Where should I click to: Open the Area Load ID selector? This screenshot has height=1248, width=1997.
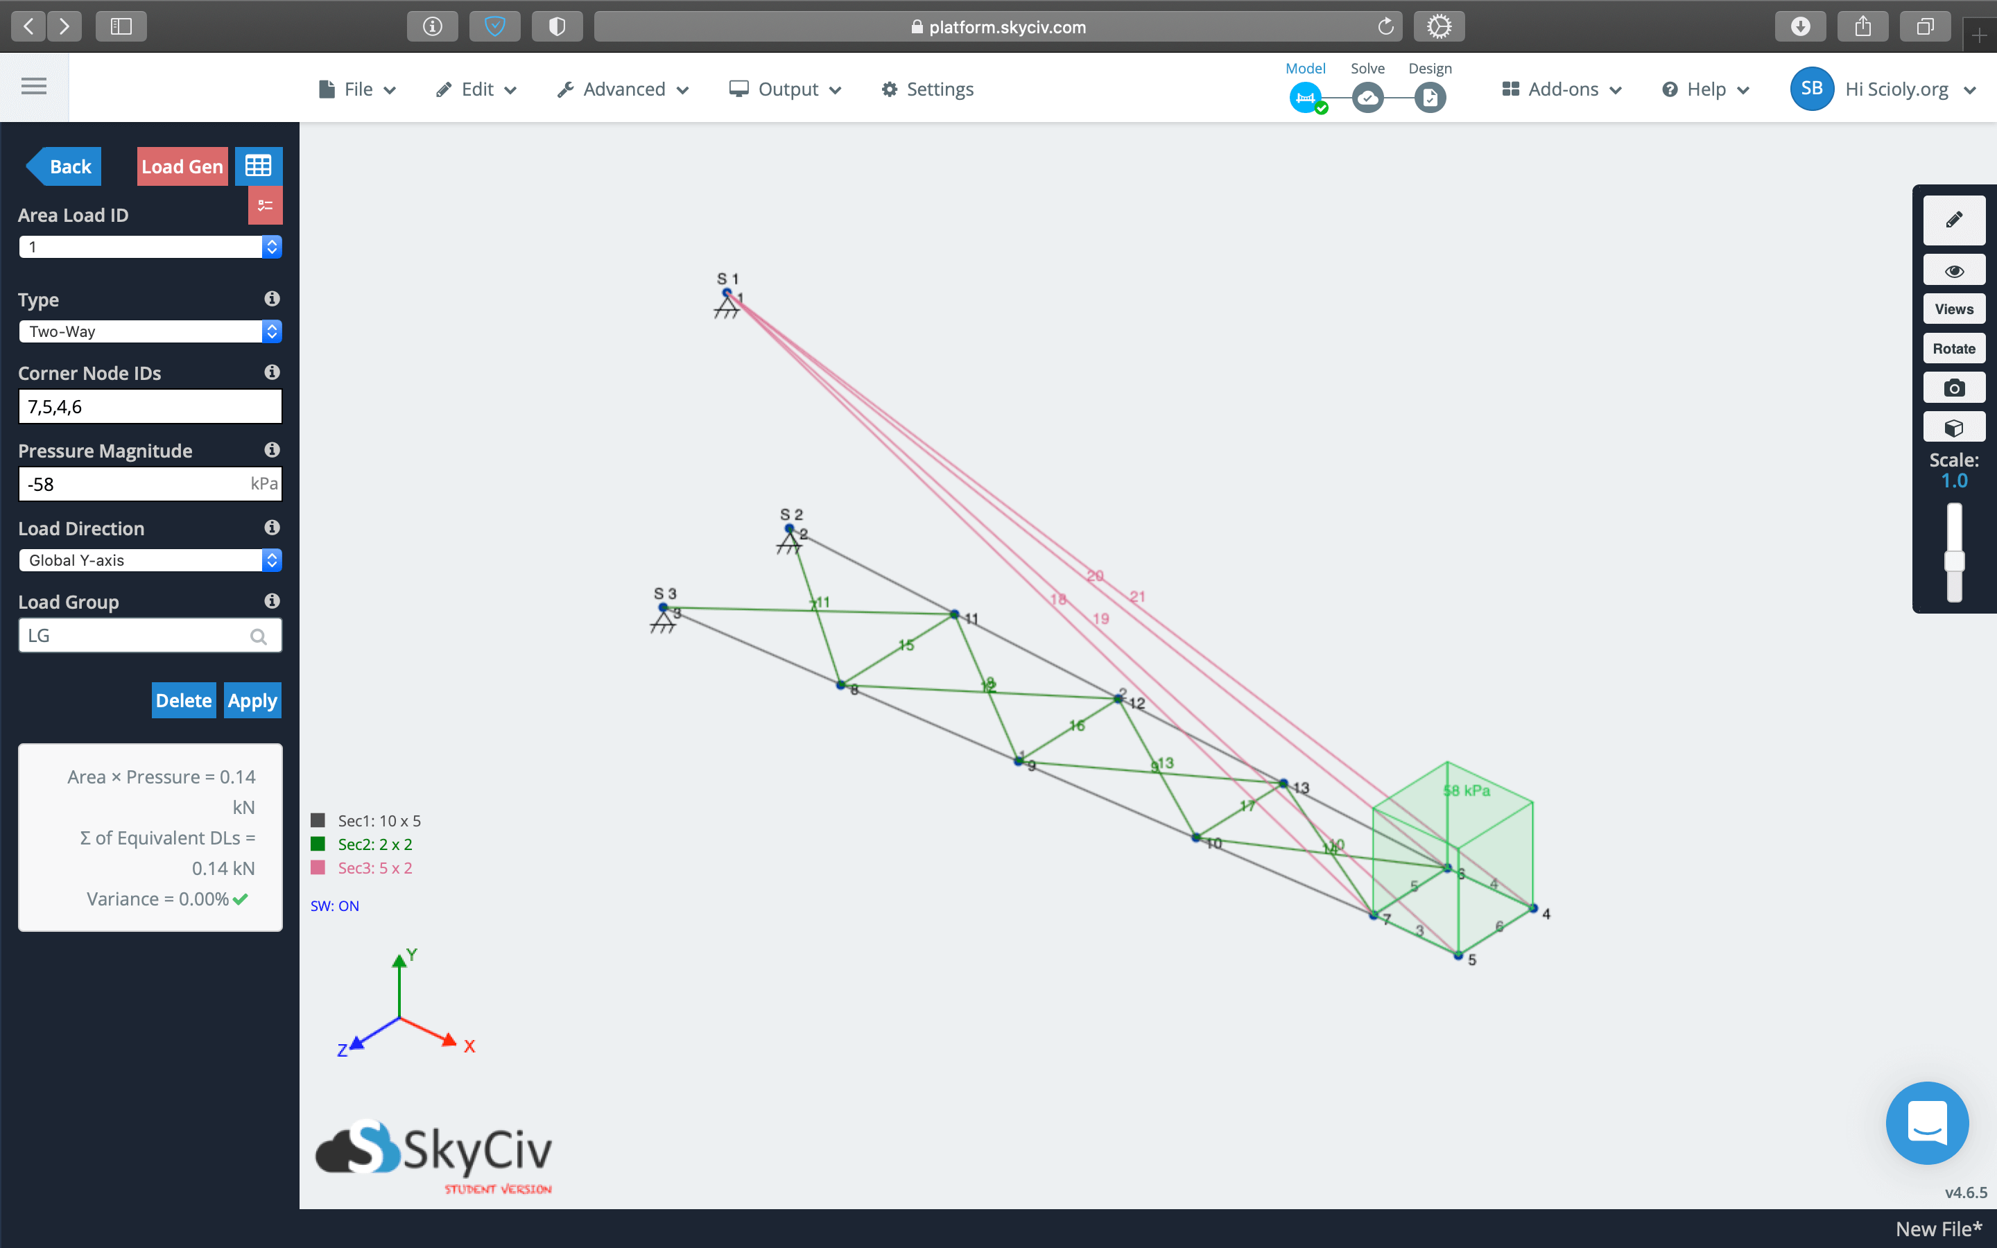pyautogui.click(x=149, y=247)
